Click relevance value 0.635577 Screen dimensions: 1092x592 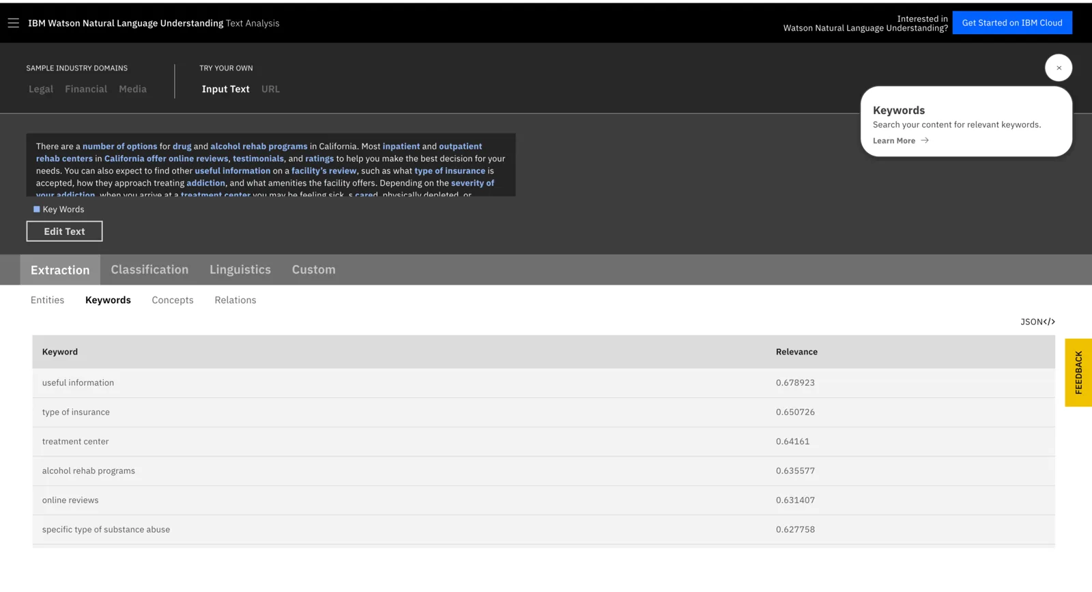pos(795,471)
